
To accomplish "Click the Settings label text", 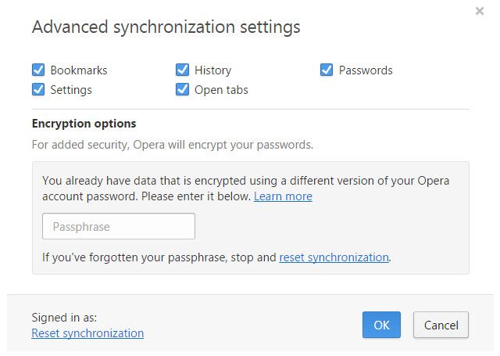I will point(71,90).
